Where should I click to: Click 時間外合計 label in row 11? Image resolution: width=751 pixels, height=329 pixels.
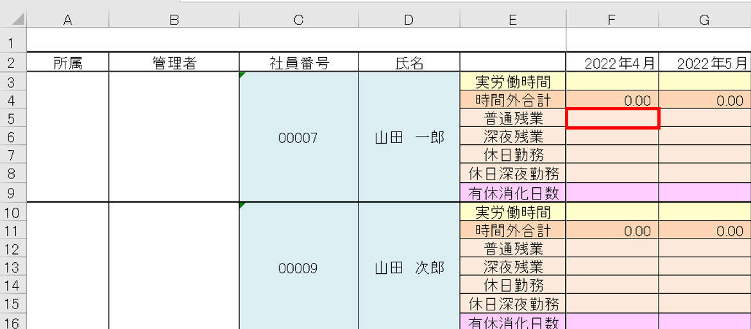tap(512, 230)
